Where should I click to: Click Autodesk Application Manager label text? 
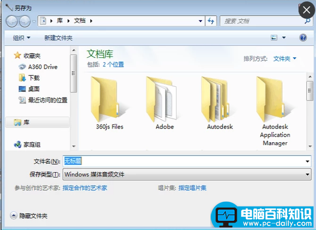pos(275,135)
